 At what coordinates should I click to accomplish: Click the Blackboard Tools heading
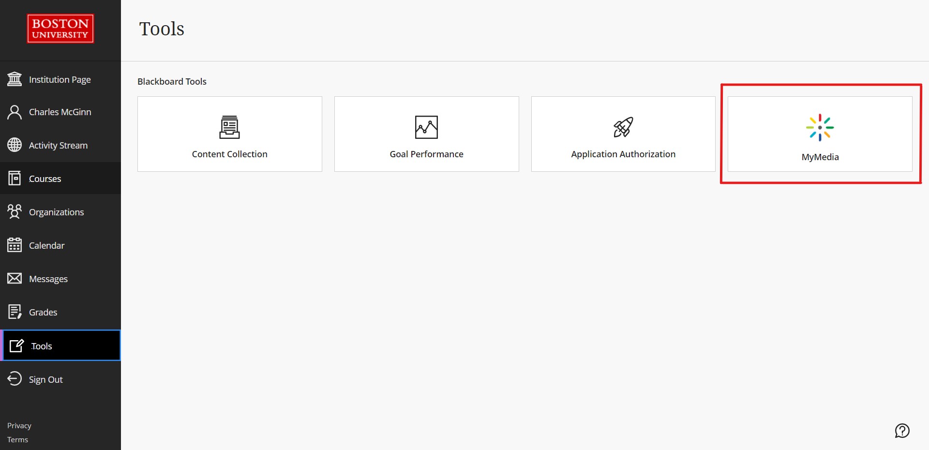point(172,81)
